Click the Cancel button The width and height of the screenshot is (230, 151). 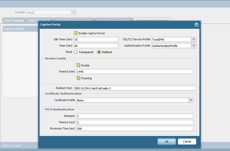click(187, 141)
